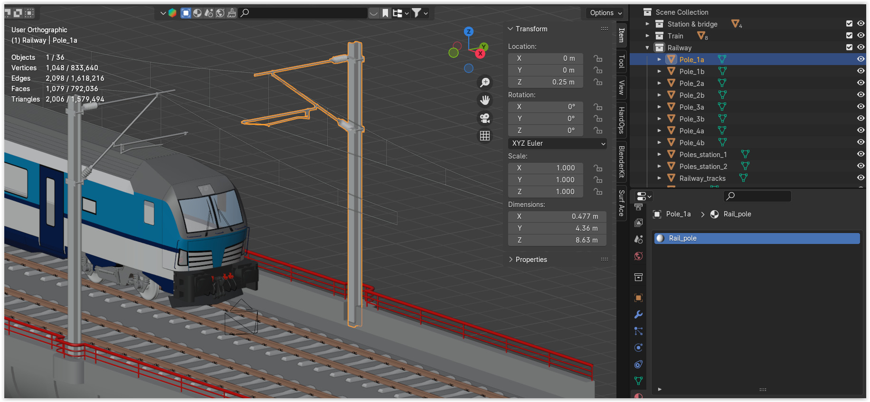
Task: Click the brush filter icon in header
Action: [x=232, y=13]
